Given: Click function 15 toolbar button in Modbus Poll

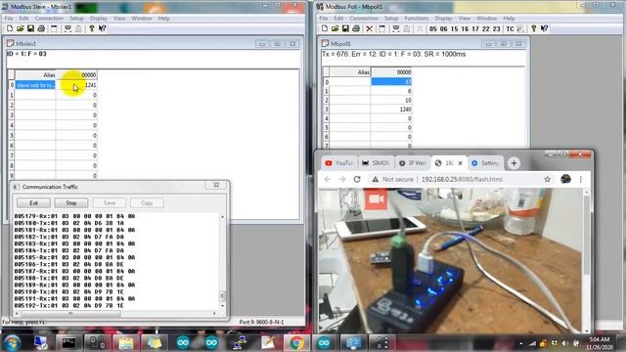Looking at the screenshot, I should click(454, 28).
